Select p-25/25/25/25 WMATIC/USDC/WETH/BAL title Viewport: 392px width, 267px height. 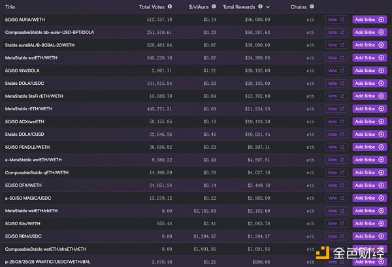click(x=48, y=262)
